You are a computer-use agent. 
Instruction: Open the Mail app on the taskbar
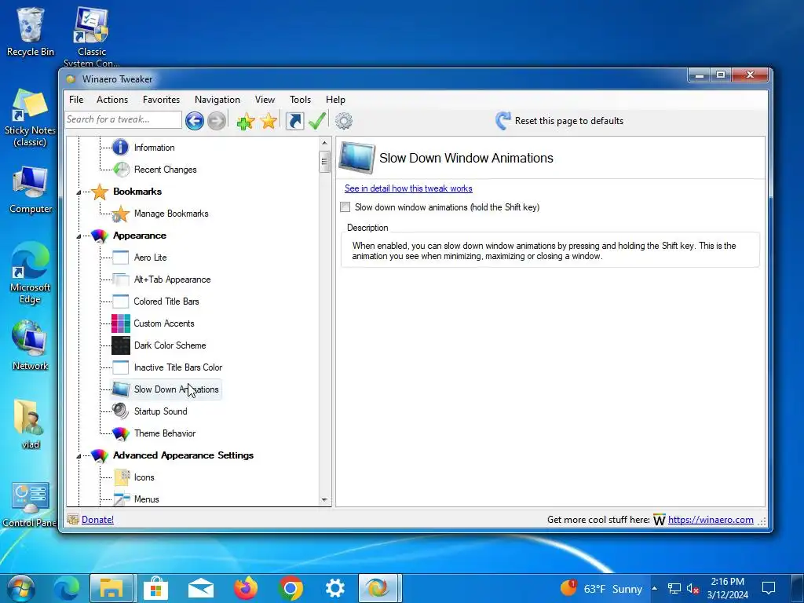pyautogui.click(x=201, y=588)
